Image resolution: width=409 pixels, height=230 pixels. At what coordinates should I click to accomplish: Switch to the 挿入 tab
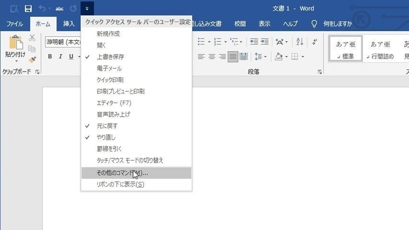point(69,24)
